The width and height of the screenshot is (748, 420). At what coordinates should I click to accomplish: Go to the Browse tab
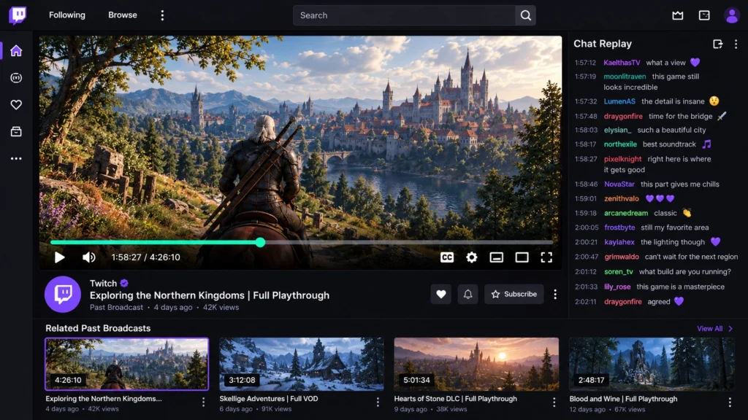point(123,15)
